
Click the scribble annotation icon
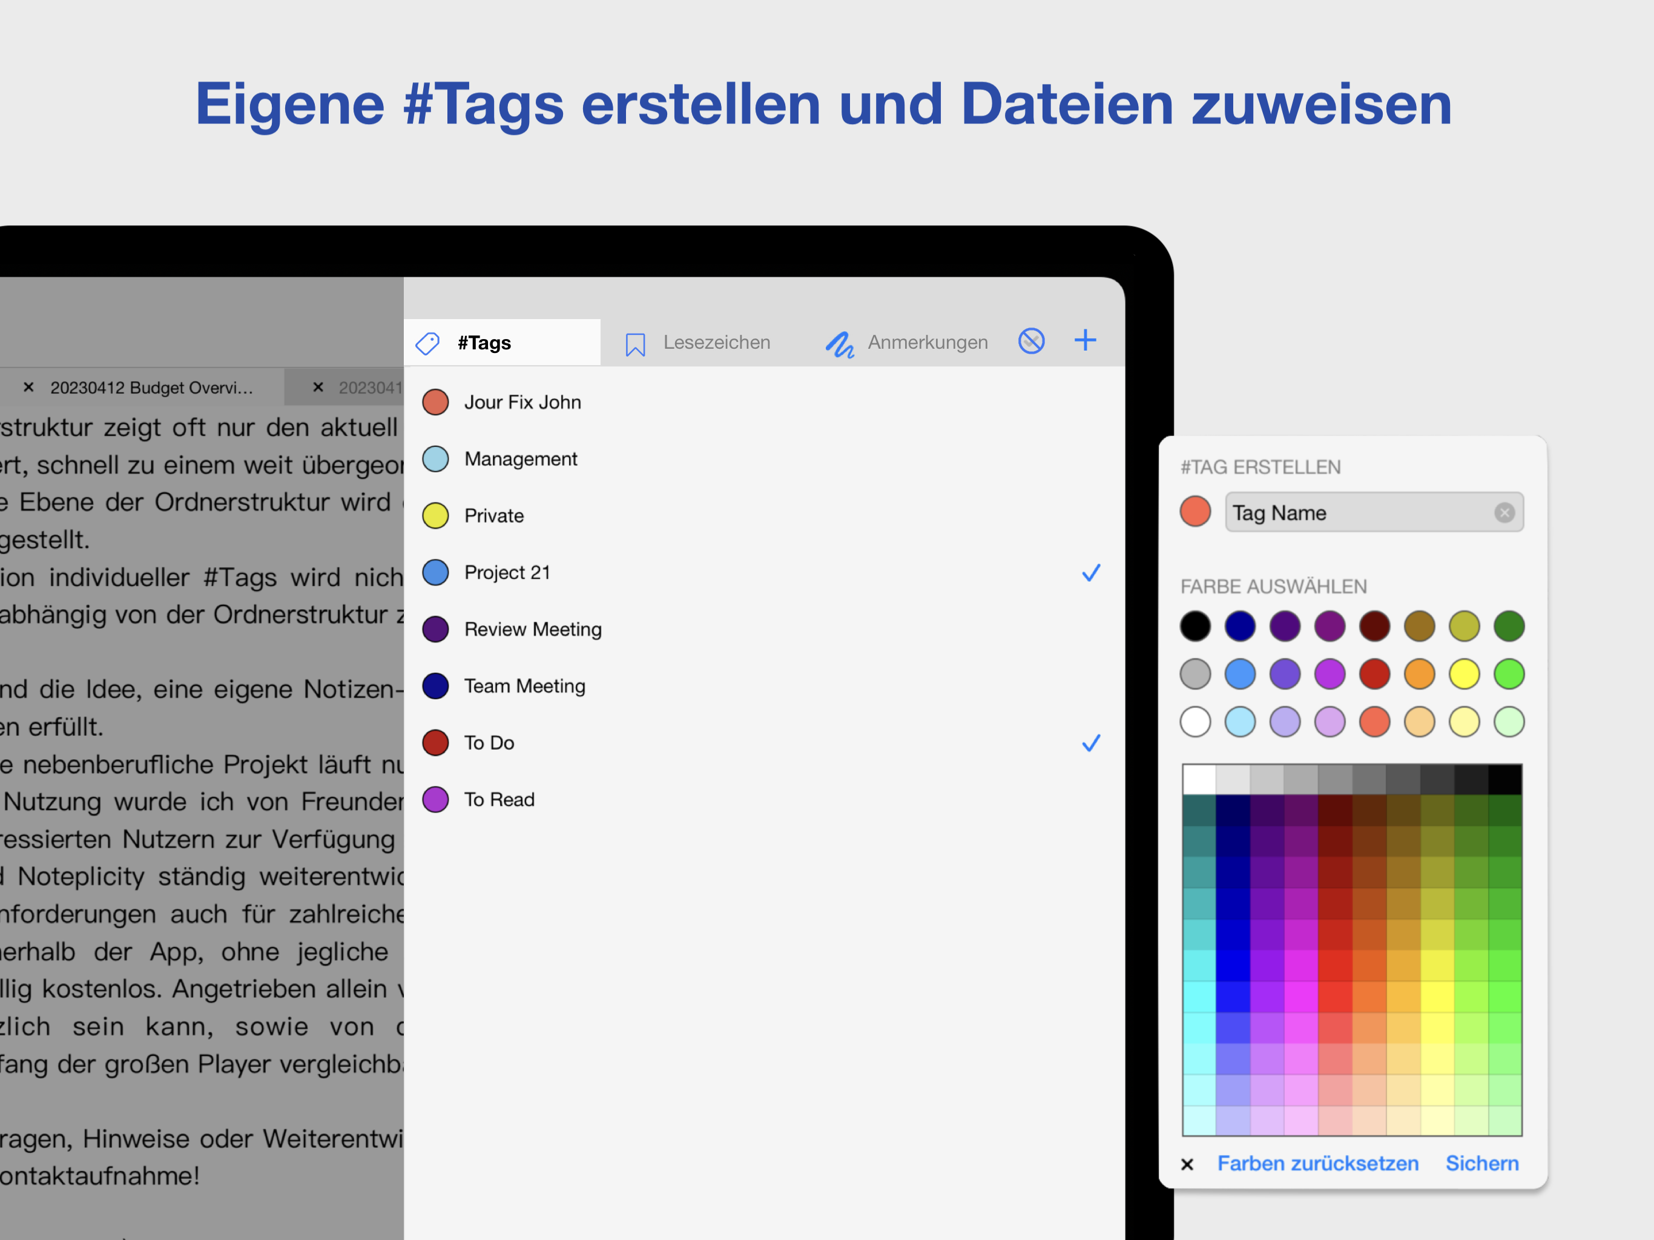[x=840, y=344]
